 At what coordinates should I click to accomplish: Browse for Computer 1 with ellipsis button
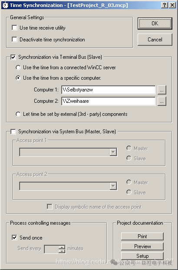coord(162,90)
